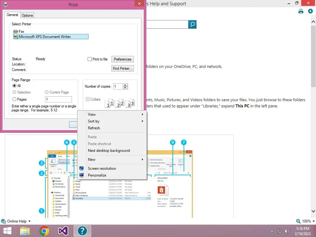
Task: Expand the Sort by submenu
Action: tap(116, 121)
